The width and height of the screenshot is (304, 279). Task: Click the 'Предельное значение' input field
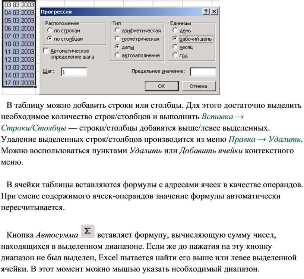[203, 72]
